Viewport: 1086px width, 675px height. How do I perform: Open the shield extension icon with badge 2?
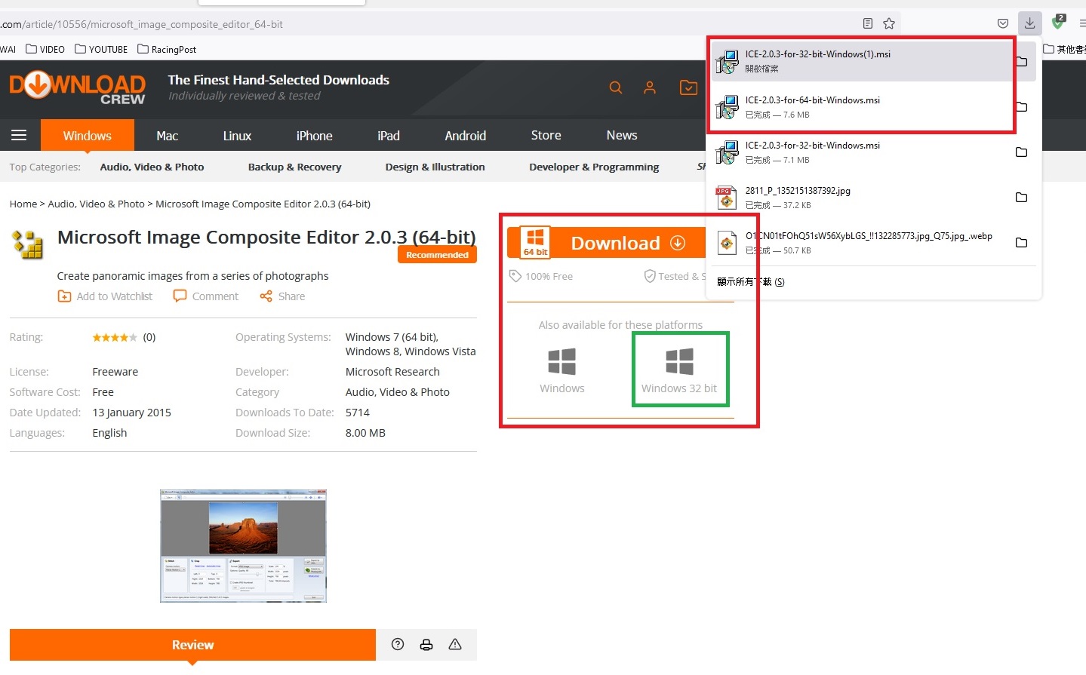pos(1058,23)
